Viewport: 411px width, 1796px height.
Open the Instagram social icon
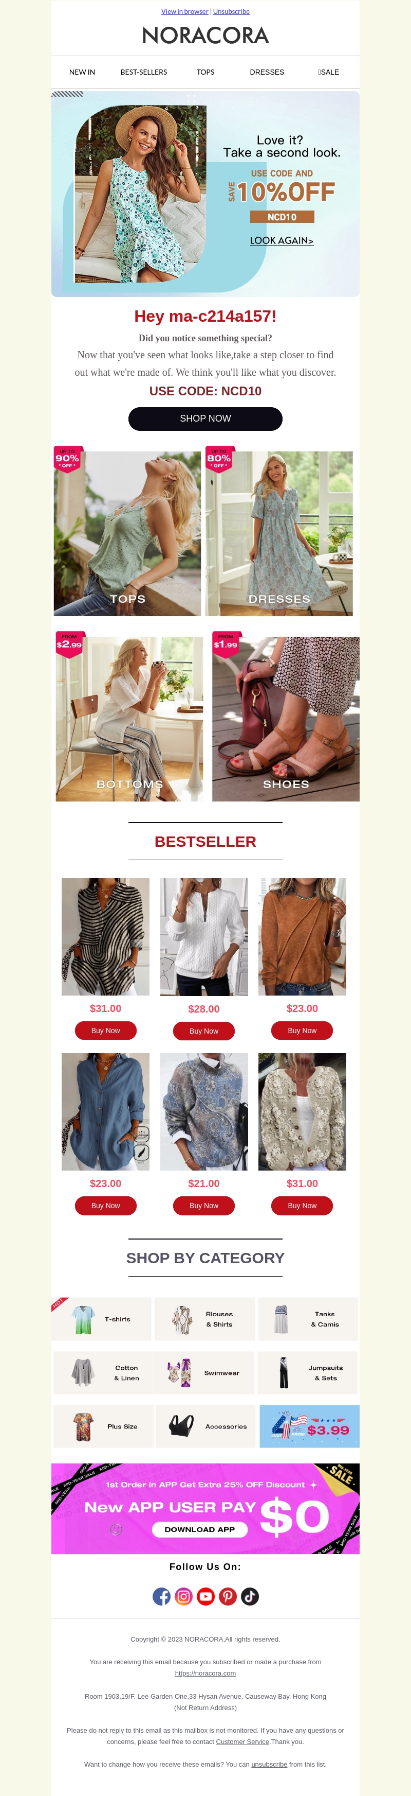(x=183, y=1597)
